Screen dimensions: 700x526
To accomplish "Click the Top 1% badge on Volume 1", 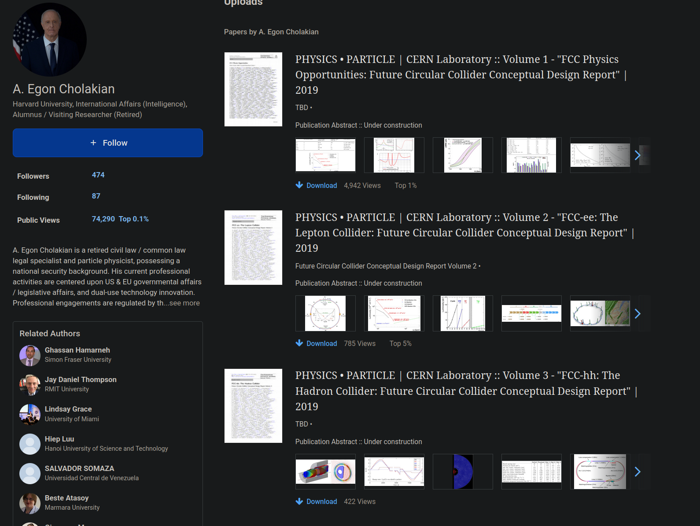I will (x=405, y=185).
